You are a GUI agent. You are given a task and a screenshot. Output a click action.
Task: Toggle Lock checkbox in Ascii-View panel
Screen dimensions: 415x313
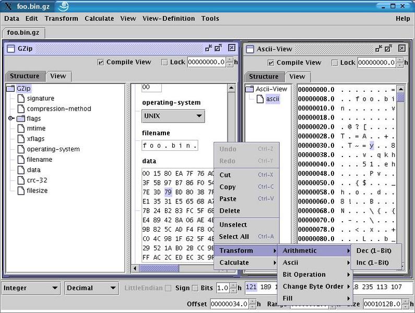(335, 63)
